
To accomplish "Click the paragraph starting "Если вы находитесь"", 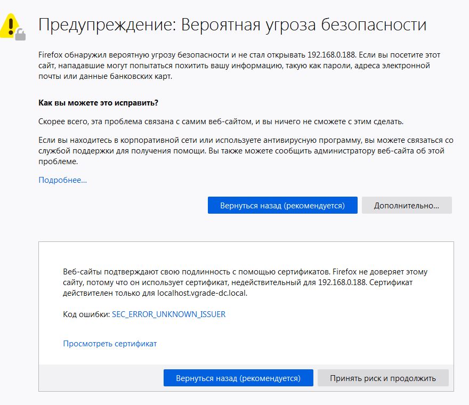I will [245, 151].
